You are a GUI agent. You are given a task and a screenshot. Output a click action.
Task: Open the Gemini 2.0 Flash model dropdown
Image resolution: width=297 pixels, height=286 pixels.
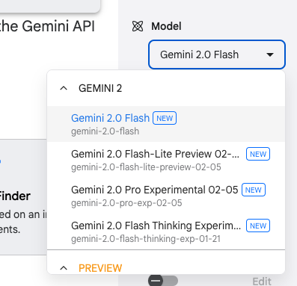point(217,55)
